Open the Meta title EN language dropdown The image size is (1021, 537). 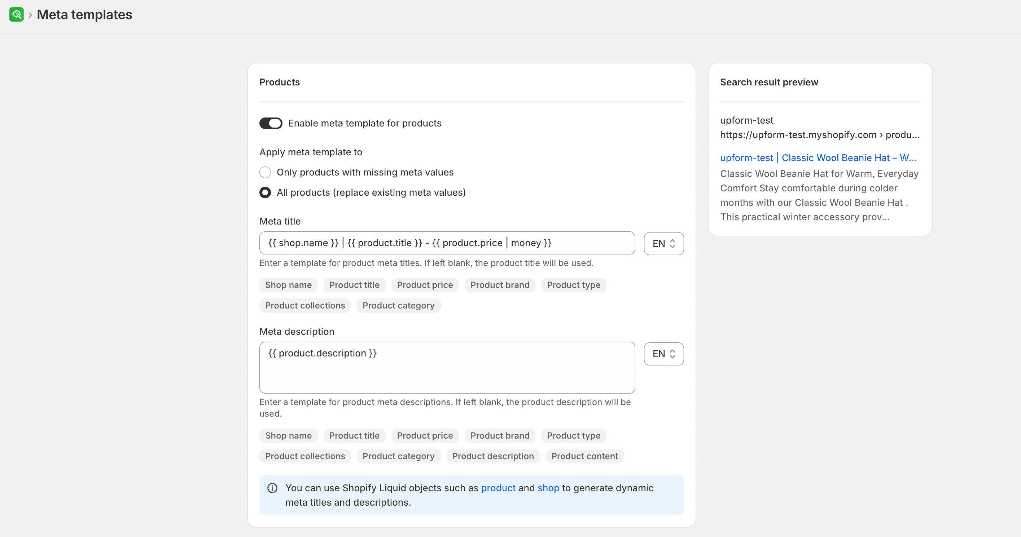click(663, 244)
